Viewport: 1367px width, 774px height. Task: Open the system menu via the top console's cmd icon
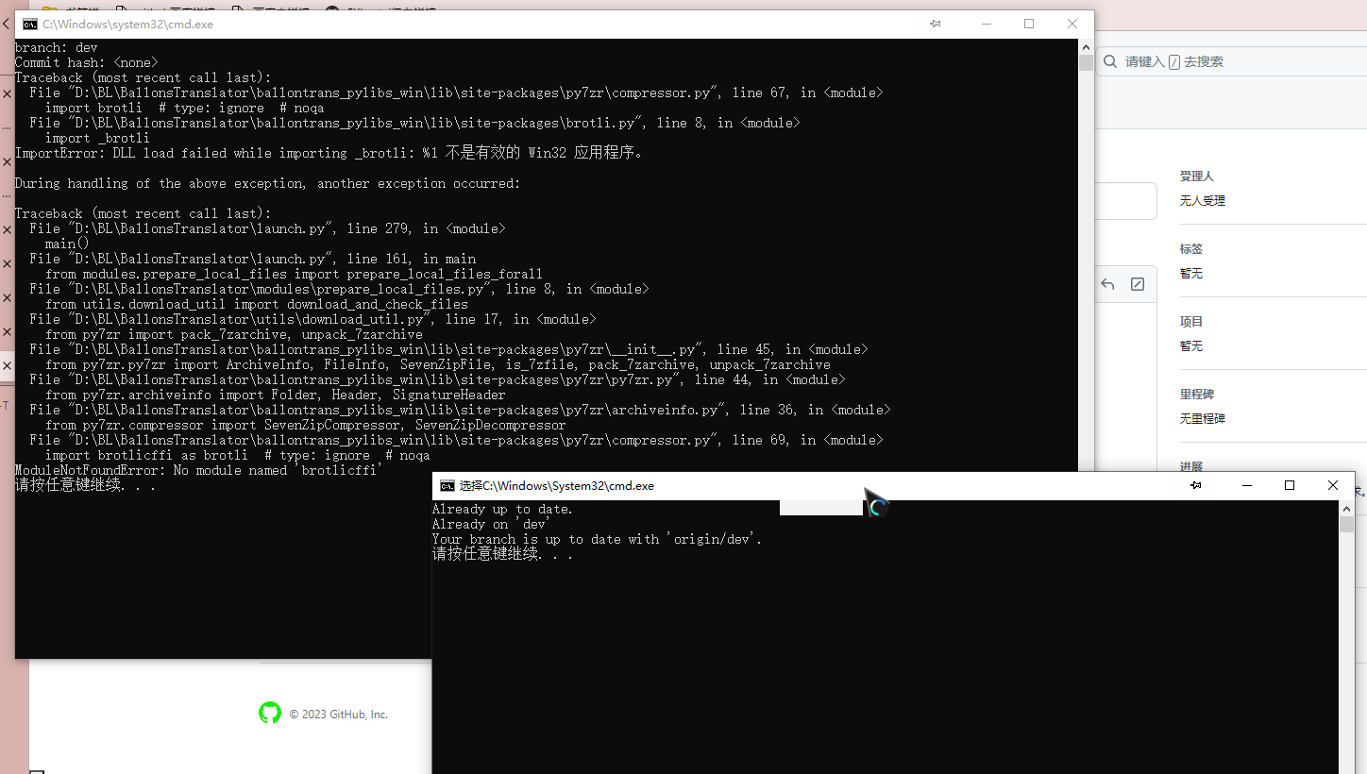pyautogui.click(x=31, y=24)
